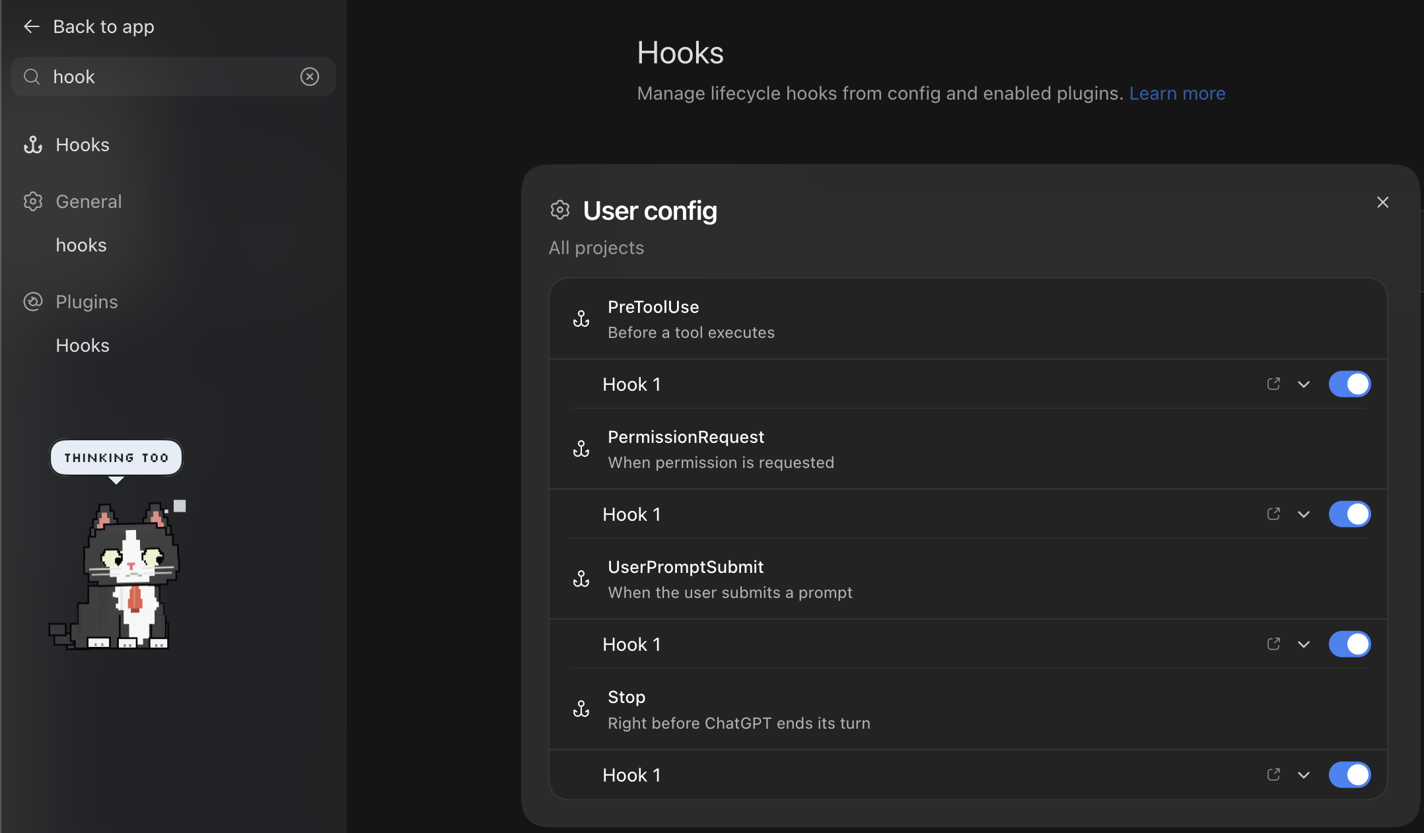The image size is (1424, 833).
Task: Click the anchor icon beside sidebar Hooks
Action: pos(33,145)
